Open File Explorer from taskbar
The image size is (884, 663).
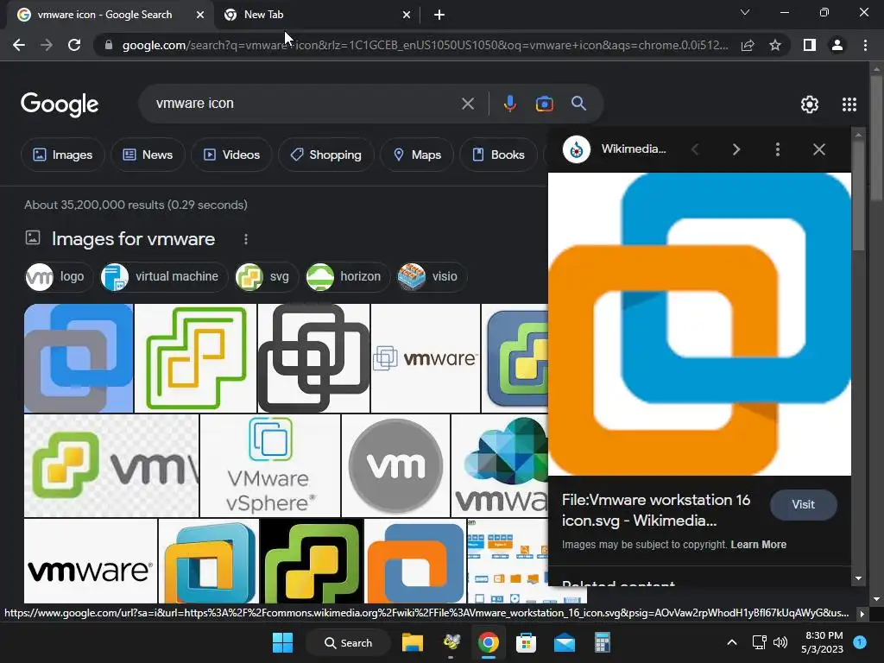click(412, 642)
